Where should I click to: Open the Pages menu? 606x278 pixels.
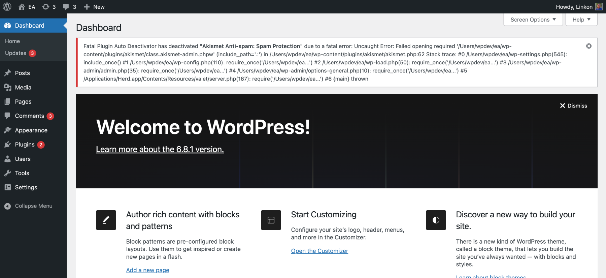pyautogui.click(x=23, y=102)
